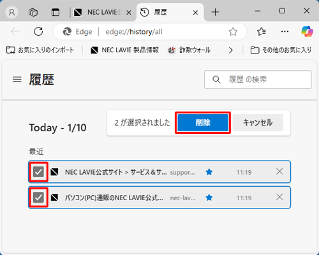Open the profile icon in title bar
Screen dimensions: 319x255
pos(11,12)
